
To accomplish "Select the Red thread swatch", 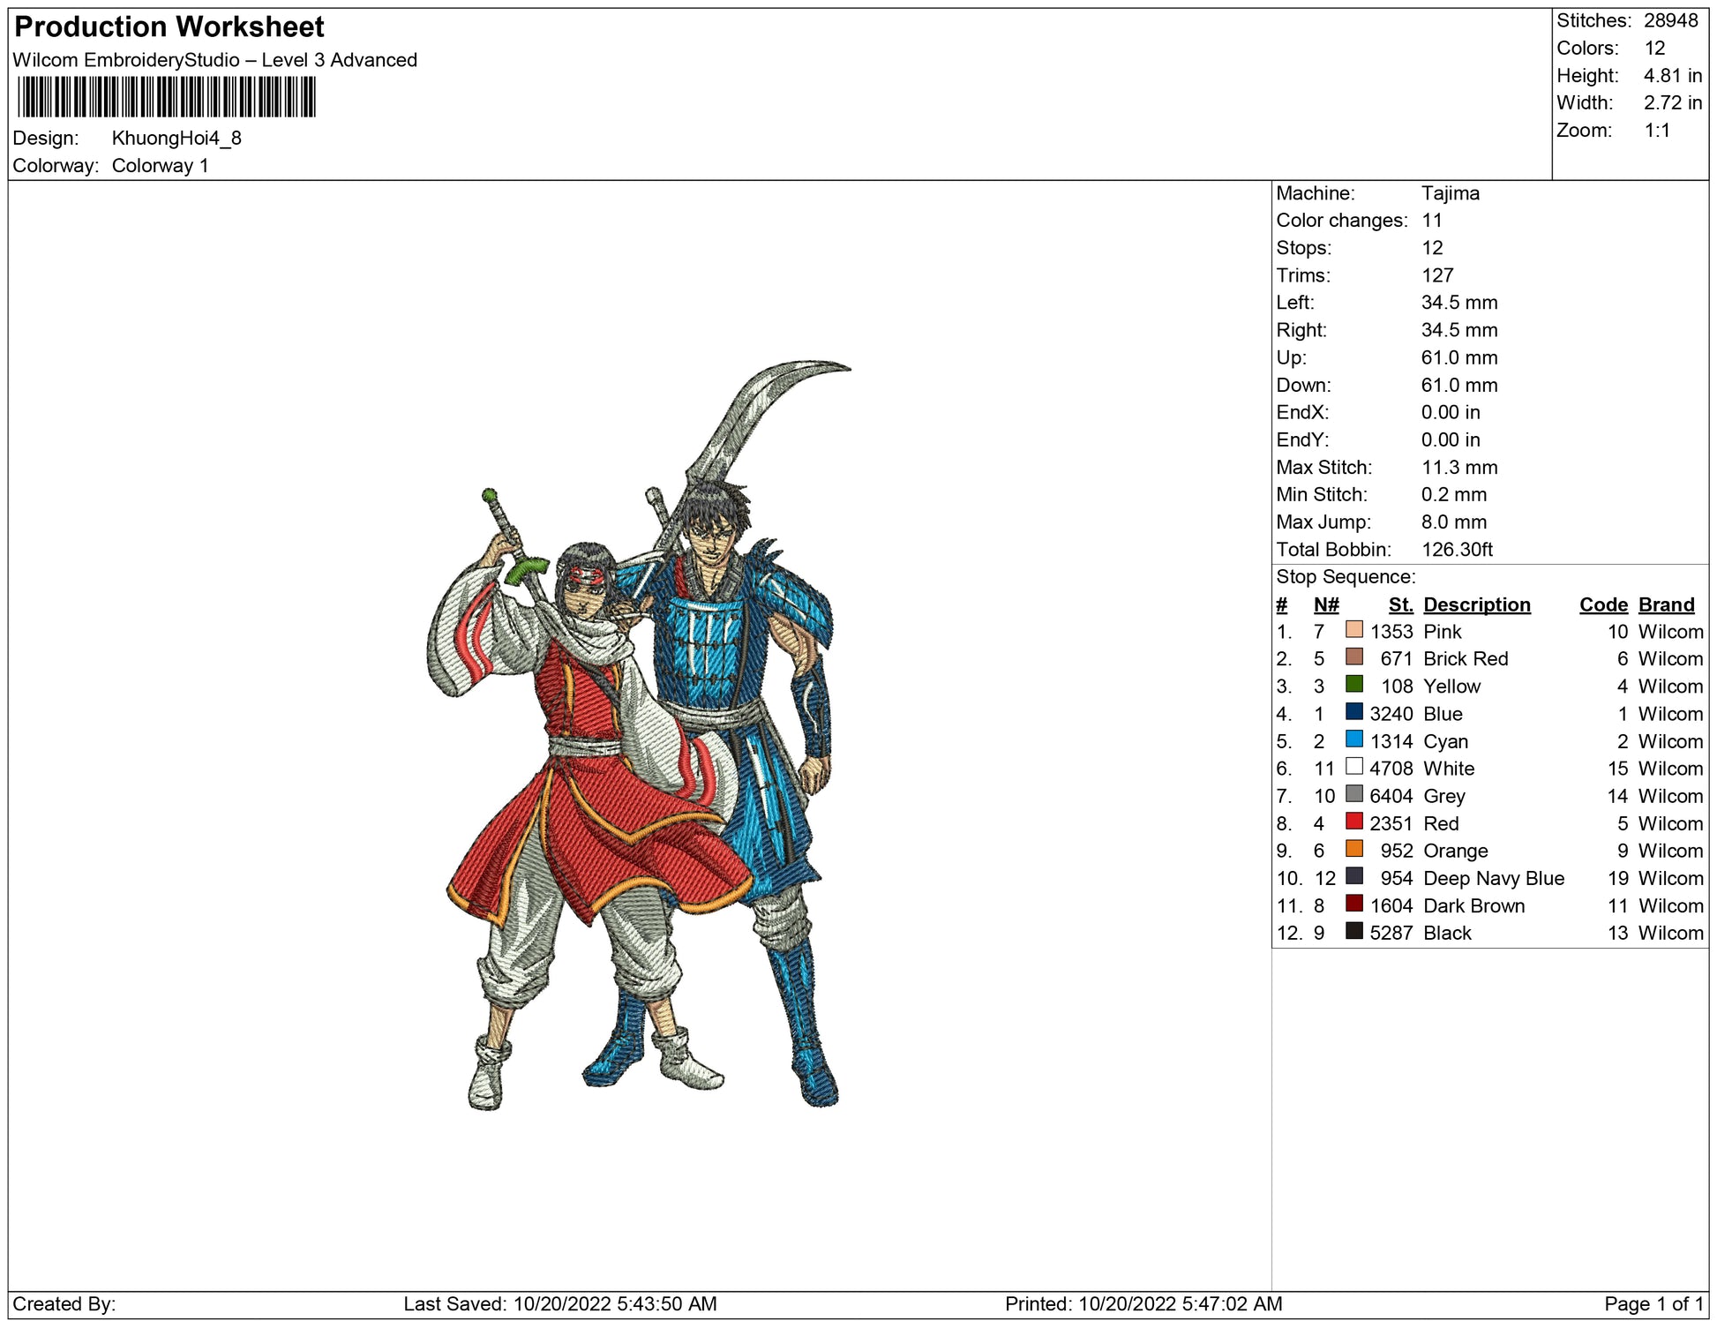I will (1353, 822).
